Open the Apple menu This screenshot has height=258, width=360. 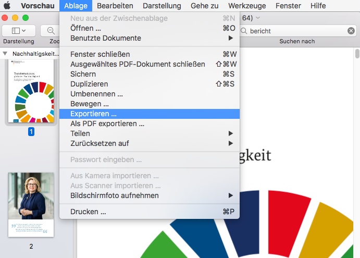(7, 6)
